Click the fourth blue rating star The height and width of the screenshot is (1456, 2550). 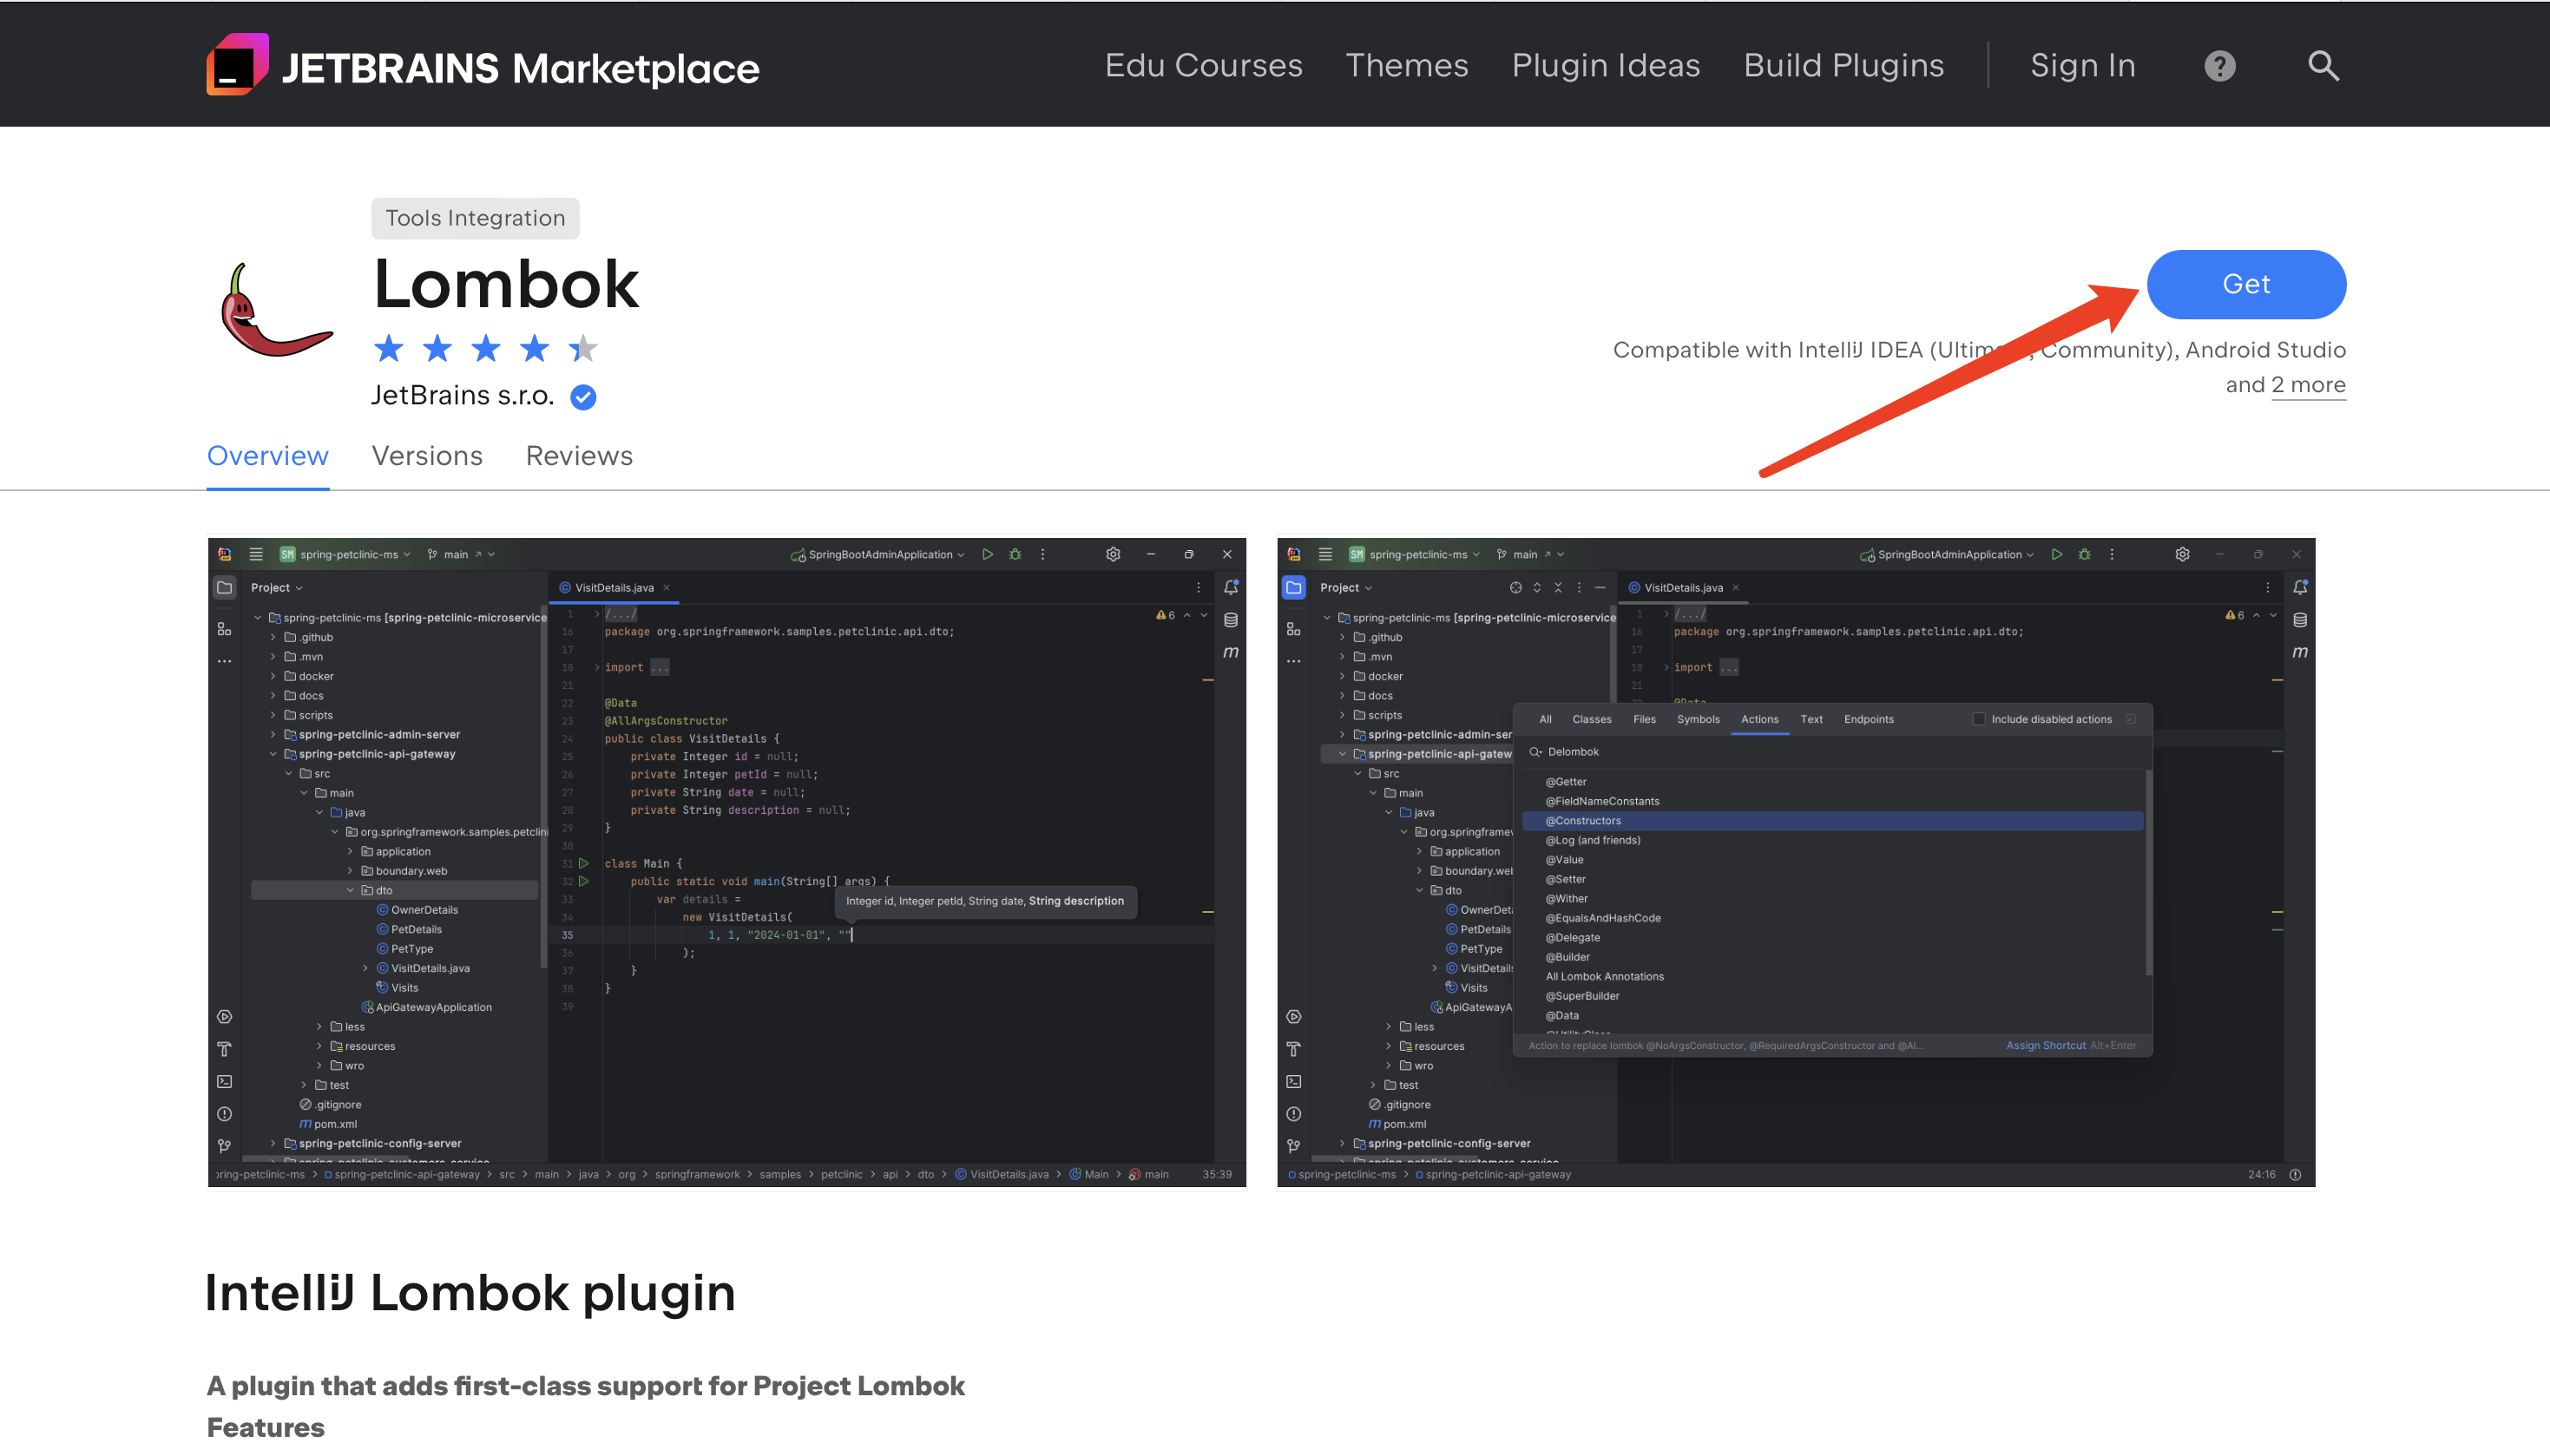pos(534,349)
